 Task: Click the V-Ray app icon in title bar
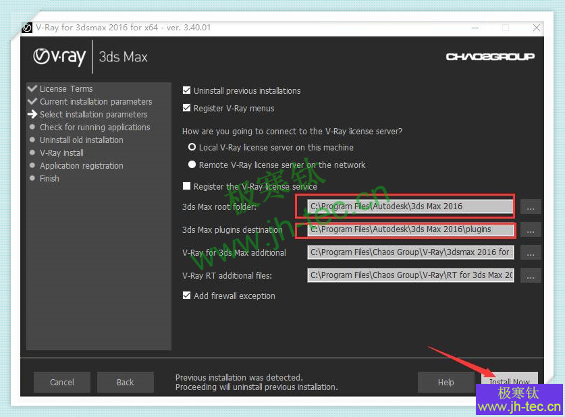(27, 28)
